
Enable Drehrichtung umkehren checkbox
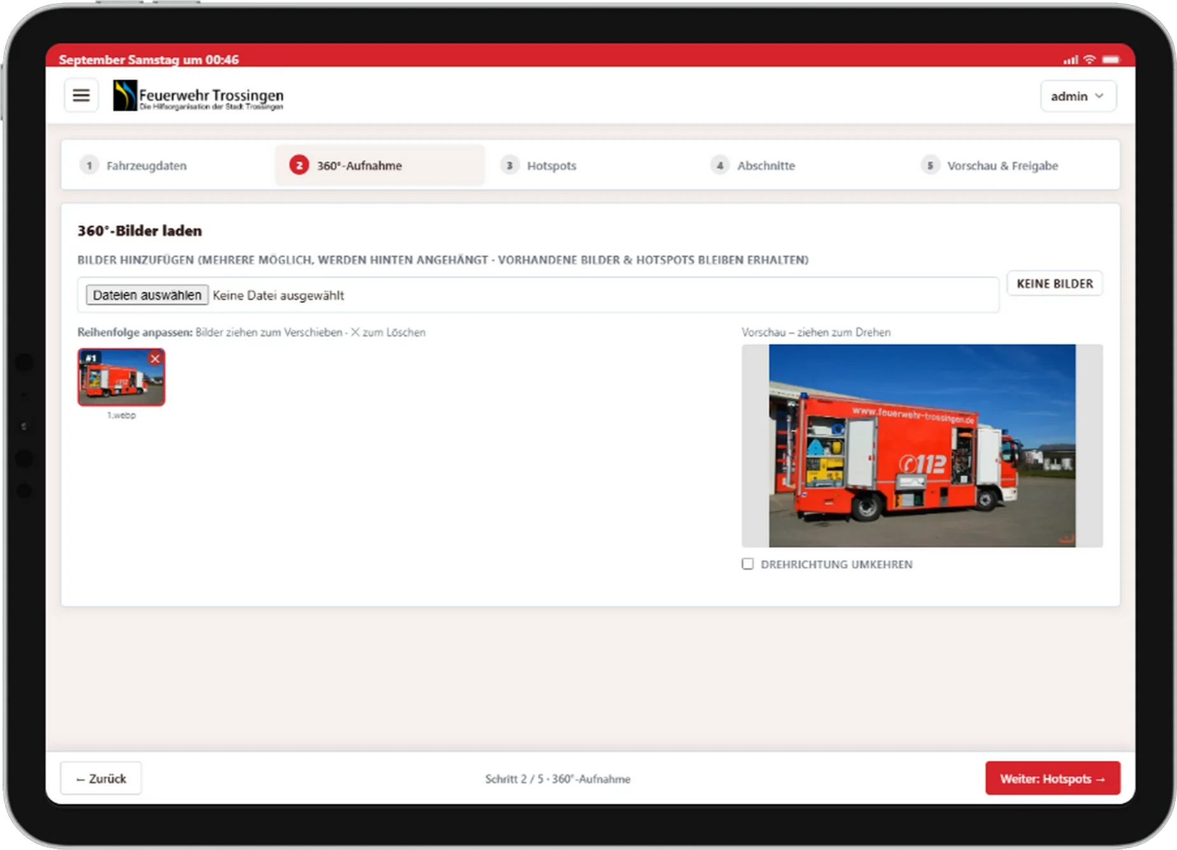pyautogui.click(x=748, y=564)
